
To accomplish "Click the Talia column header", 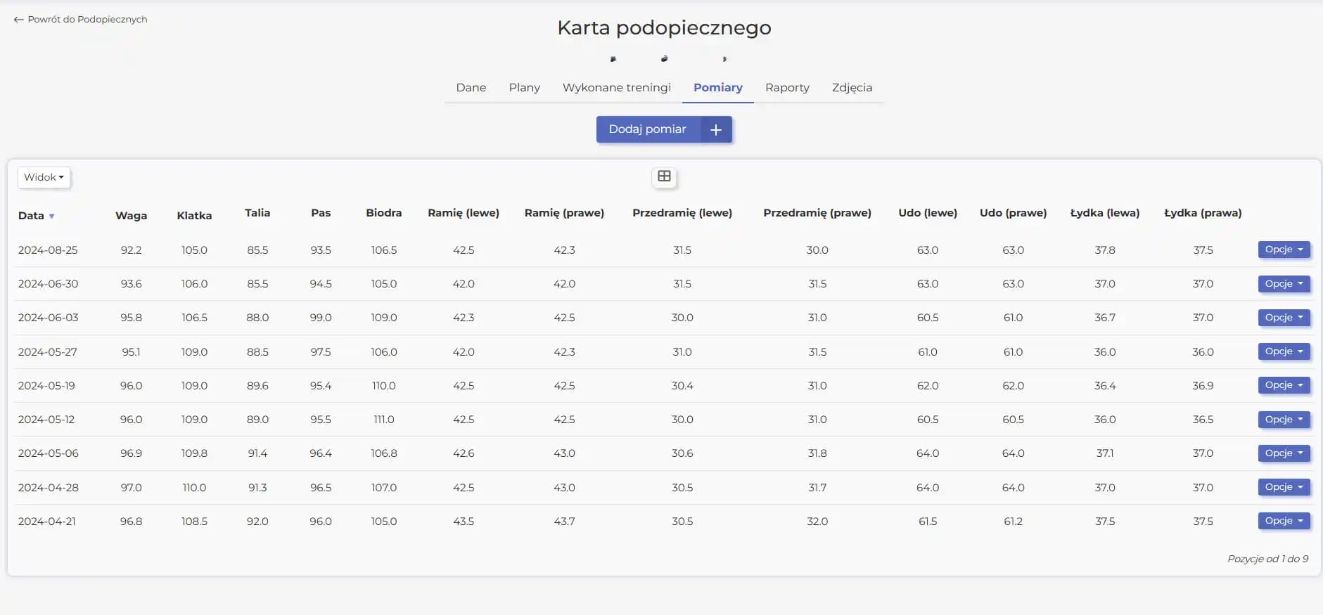I will tap(257, 213).
